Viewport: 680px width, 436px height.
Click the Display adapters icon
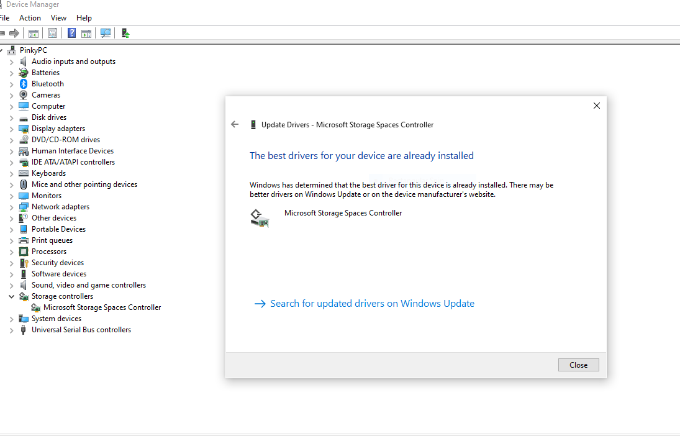(x=24, y=129)
